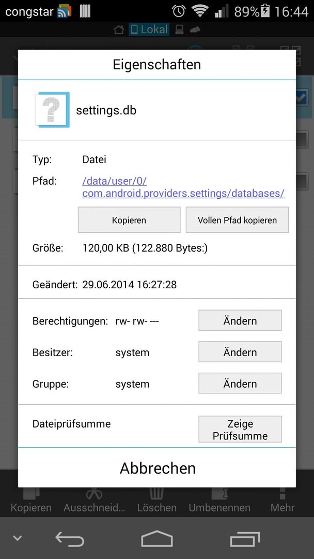Screen dimensions: 314x559
Task: Tap the Dateiprüfsumme label
Action: pyautogui.click(x=71, y=424)
